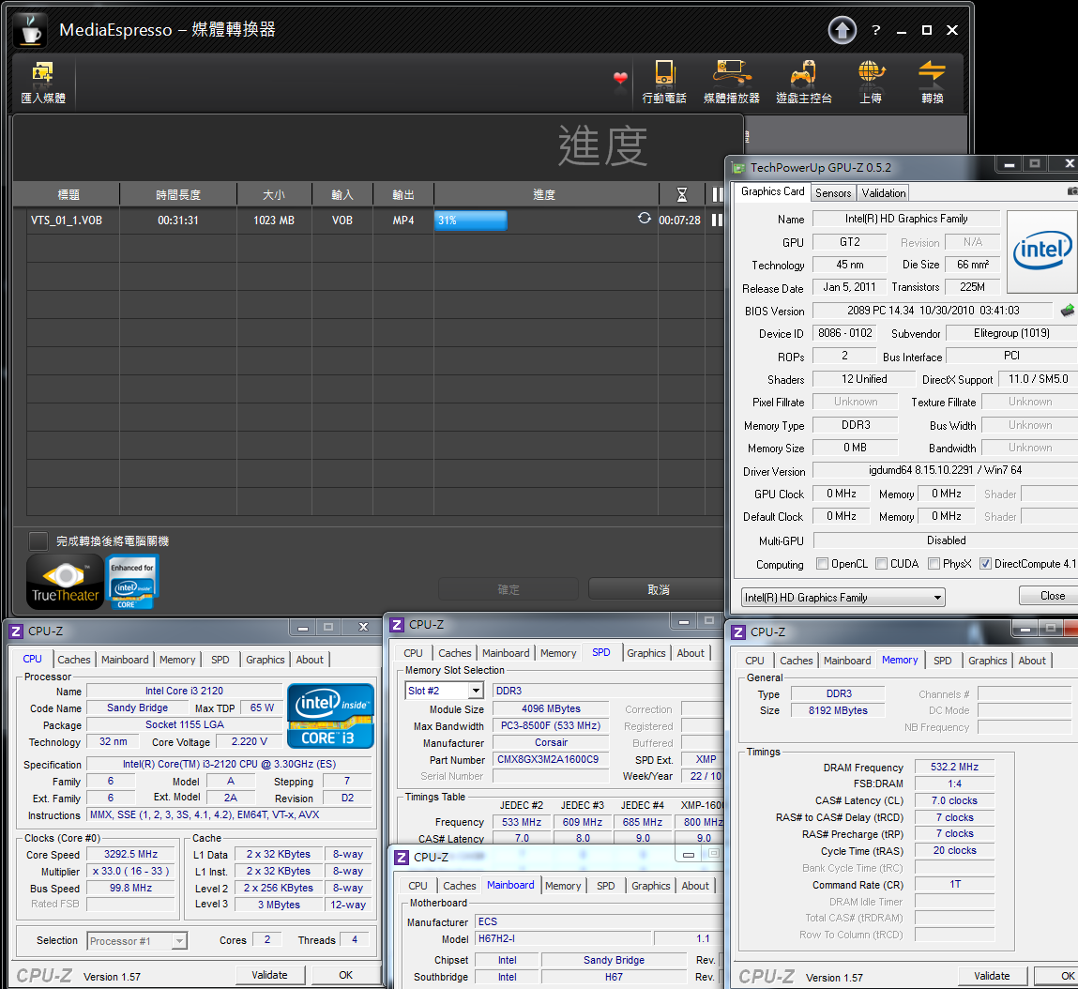This screenshot has height=989, width=1078.
Task: Click the Driver Version igdumd64 field
Action: click(x=946, y=470)
